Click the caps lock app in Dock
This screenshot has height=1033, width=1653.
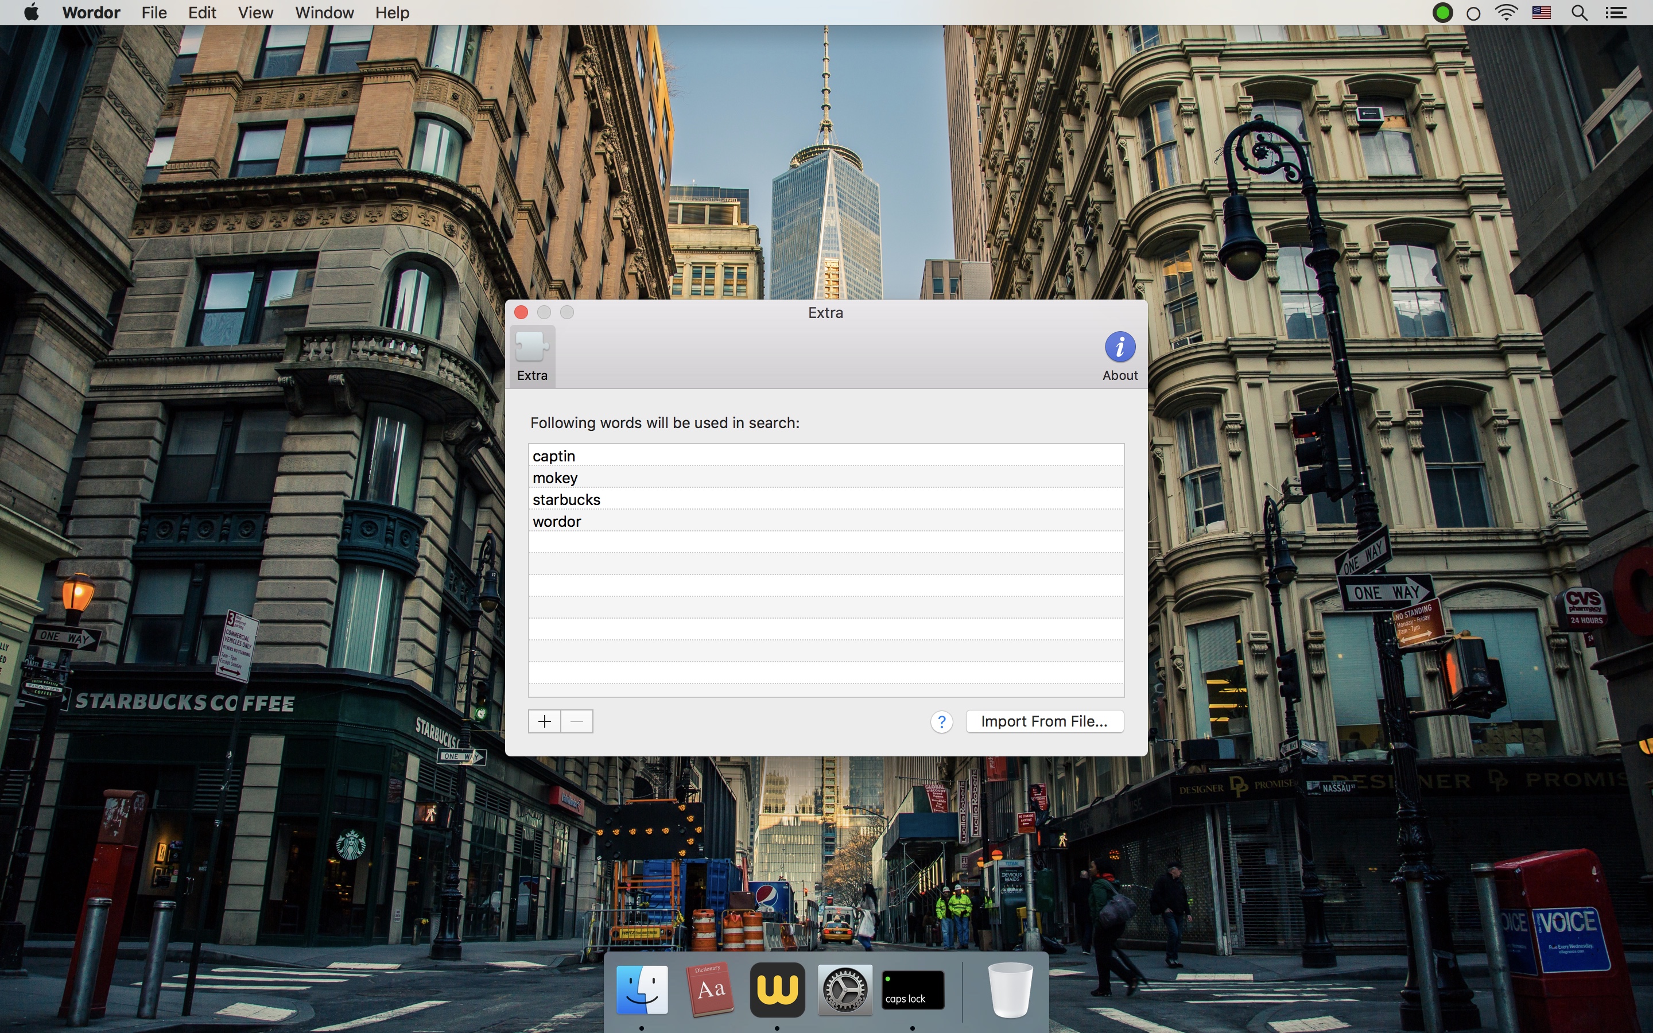pos(913,989)
